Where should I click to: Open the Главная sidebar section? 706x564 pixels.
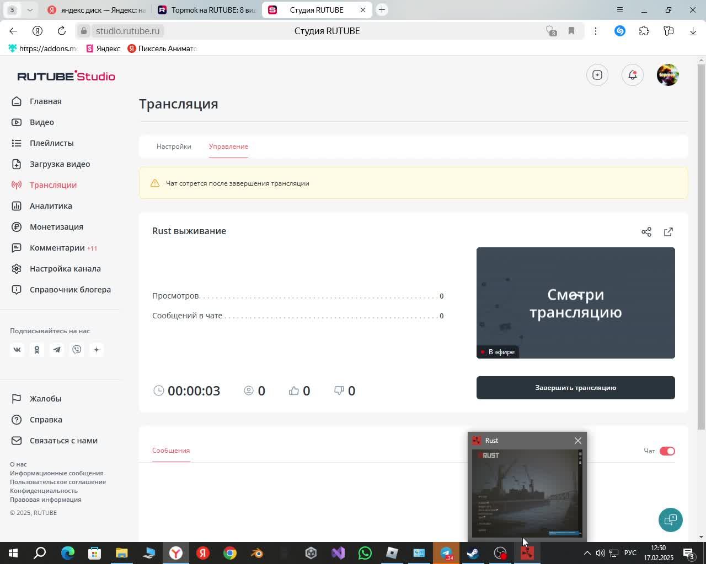click(x=45, y=101)
